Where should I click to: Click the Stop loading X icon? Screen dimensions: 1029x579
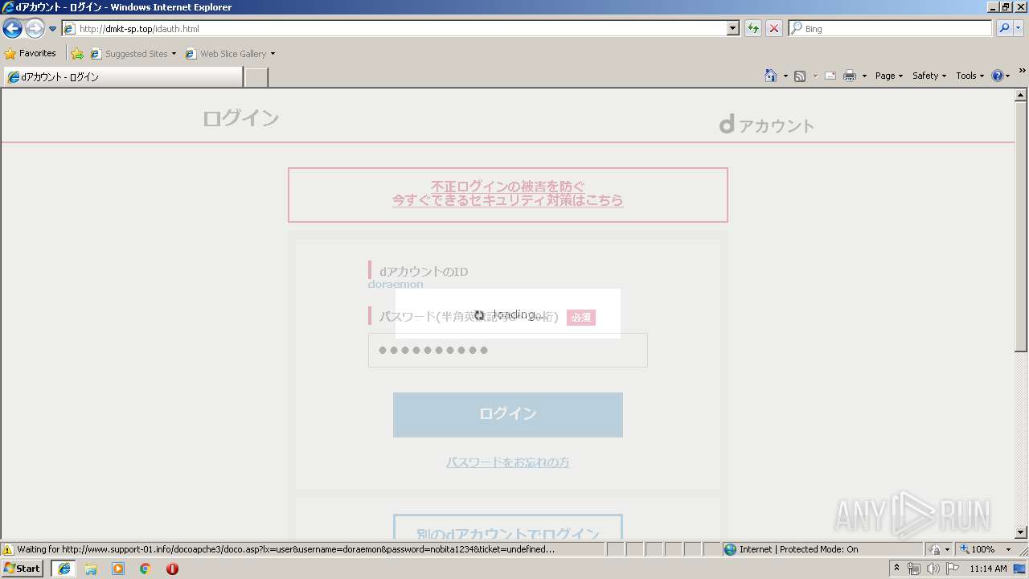(773, 29)
